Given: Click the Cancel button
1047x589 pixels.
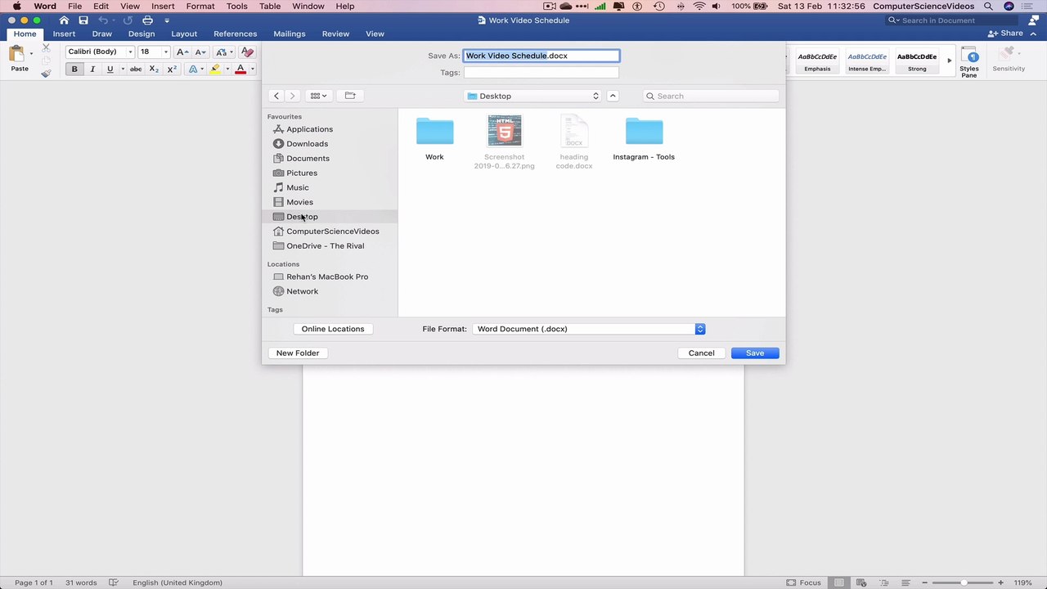Looking at the screenshot, I should [x=701, y=353].
